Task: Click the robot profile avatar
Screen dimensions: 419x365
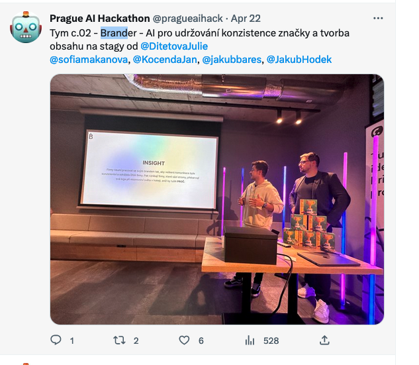Action: click(x=26, y=27)
